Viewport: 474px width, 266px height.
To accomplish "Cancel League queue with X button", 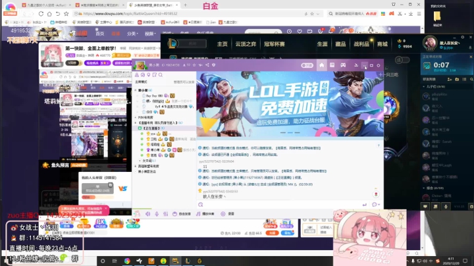I will 471,57.
